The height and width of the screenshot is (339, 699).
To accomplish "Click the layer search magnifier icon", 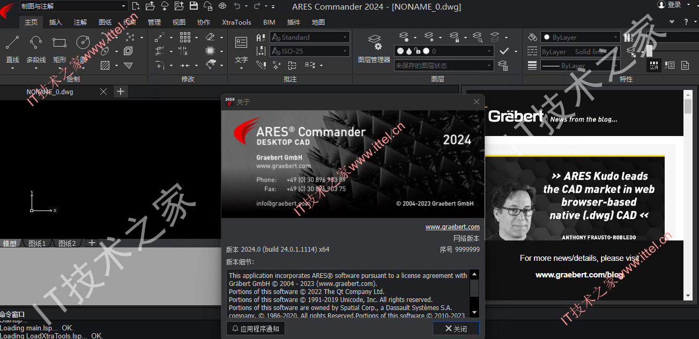I will point(478,37).
